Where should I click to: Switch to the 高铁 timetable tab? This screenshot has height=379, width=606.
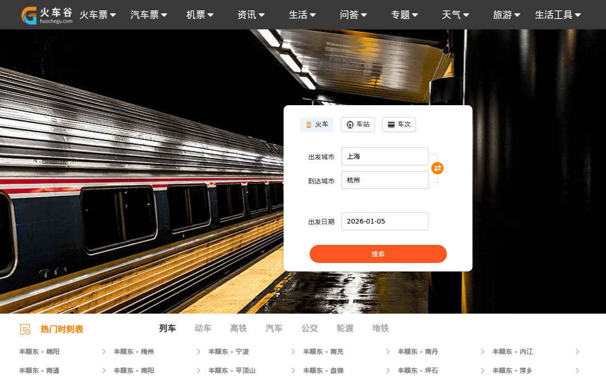[238, 328]
